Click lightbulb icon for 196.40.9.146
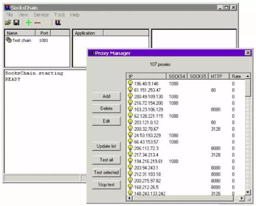This screenshot has width=256, height=206. [130, 83]
